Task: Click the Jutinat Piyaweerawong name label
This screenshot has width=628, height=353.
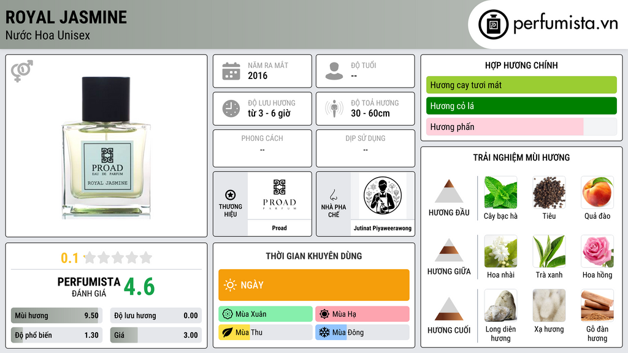Action: (383, 228)
